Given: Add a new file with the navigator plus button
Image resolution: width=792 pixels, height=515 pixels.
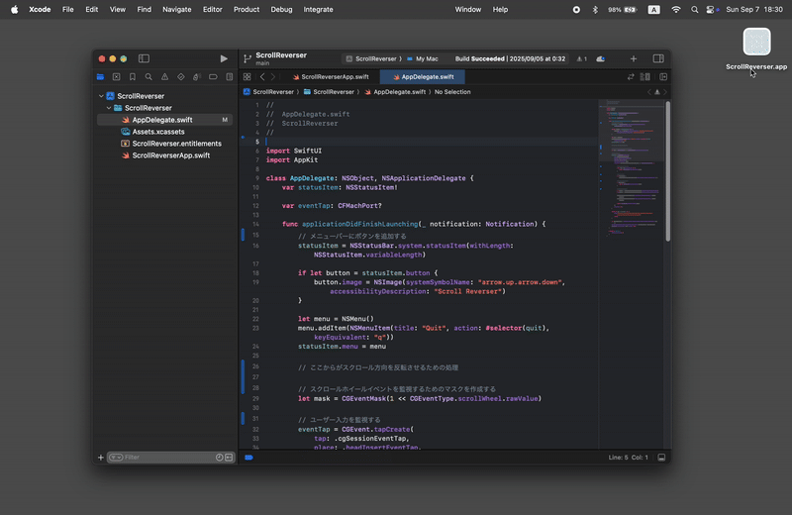Looking at the screenshot, I should [101, 458].
